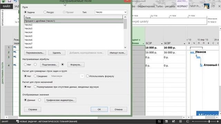Open БСЗР column dropdown arrow
The height and width of the screenshot is (124, 221).
pos(162,44)
